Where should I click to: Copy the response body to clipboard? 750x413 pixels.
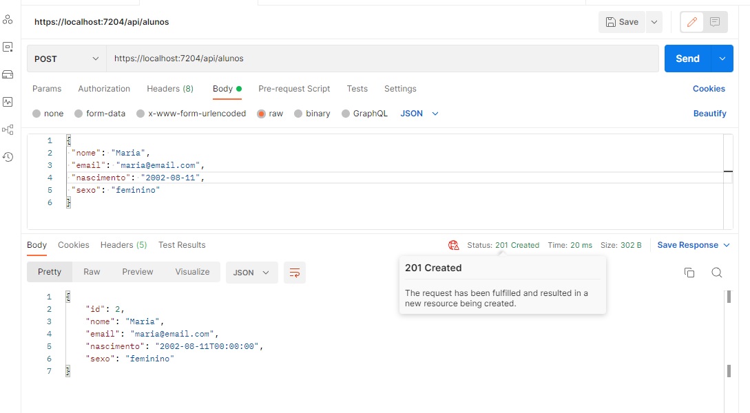689,273
